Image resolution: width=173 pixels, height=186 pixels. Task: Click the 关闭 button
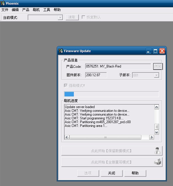pos(112,173)
